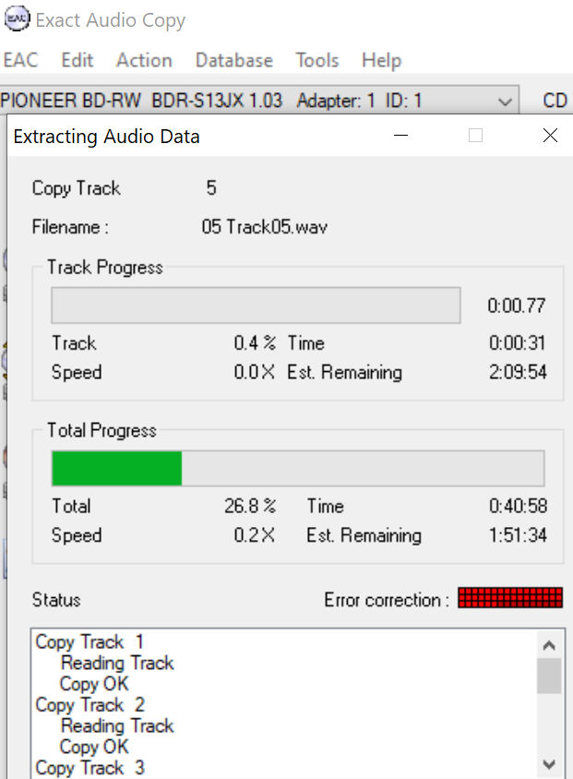Click the status log scroll up arrow
573x779 pixels.
(x=549, y=645)
